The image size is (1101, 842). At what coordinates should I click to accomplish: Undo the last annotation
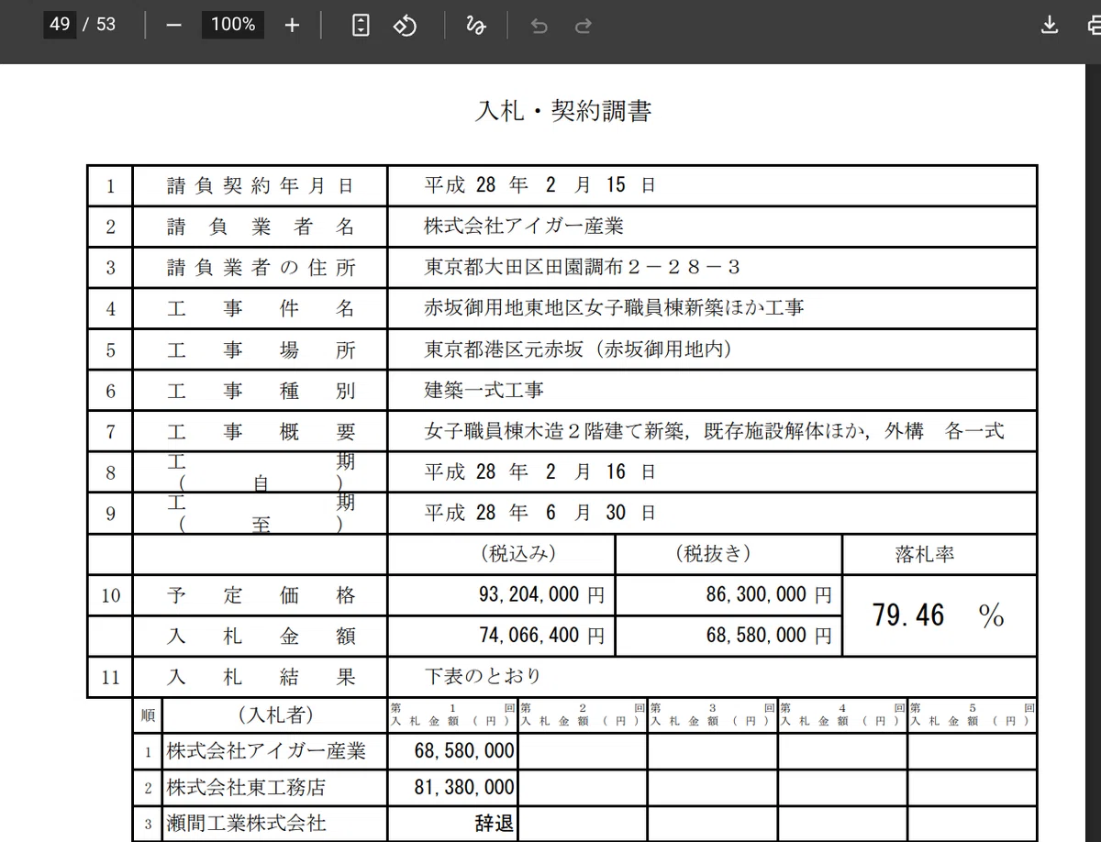(x=539, y=26)
